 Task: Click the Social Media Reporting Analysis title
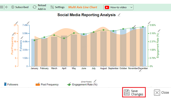pyautogui.click(x=87, y=15)
